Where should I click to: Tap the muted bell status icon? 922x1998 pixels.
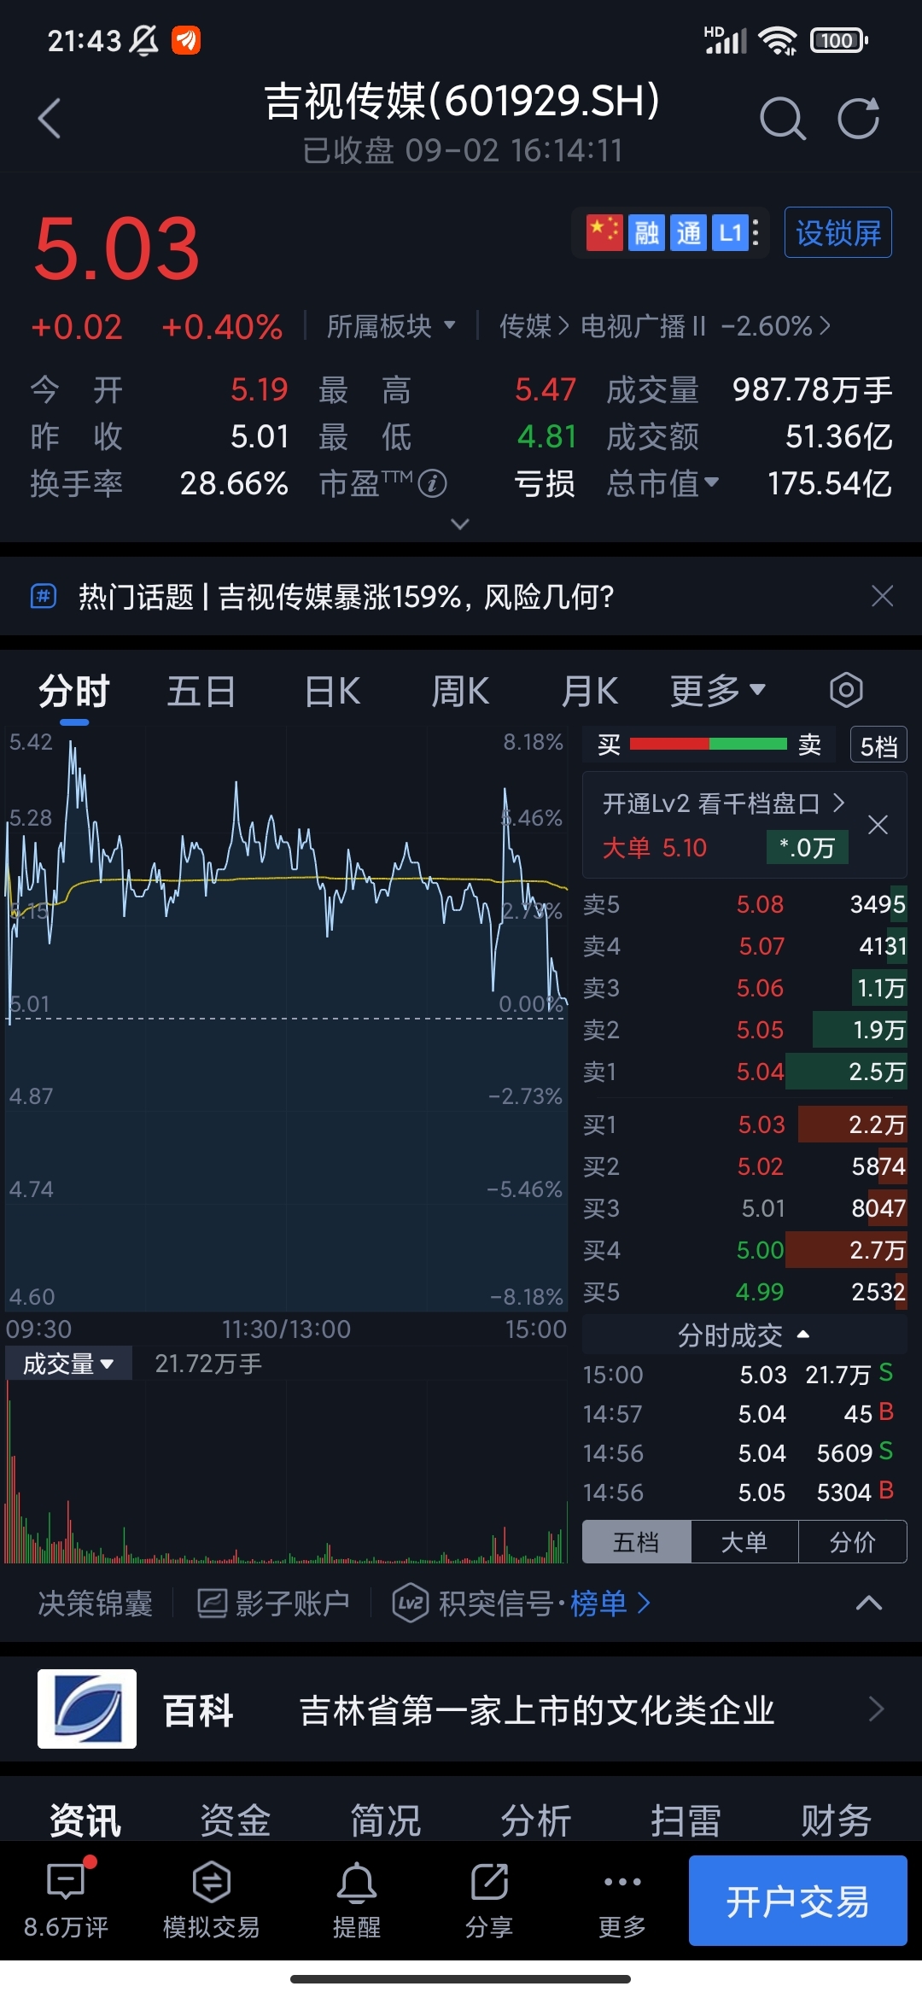click(x=143, y=40)
